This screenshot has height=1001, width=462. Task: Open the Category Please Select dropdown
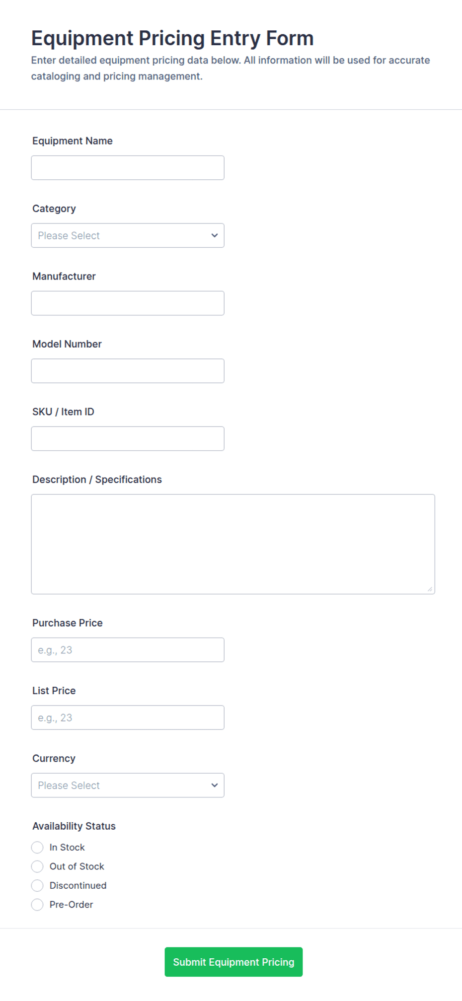[x=128, y=235]
